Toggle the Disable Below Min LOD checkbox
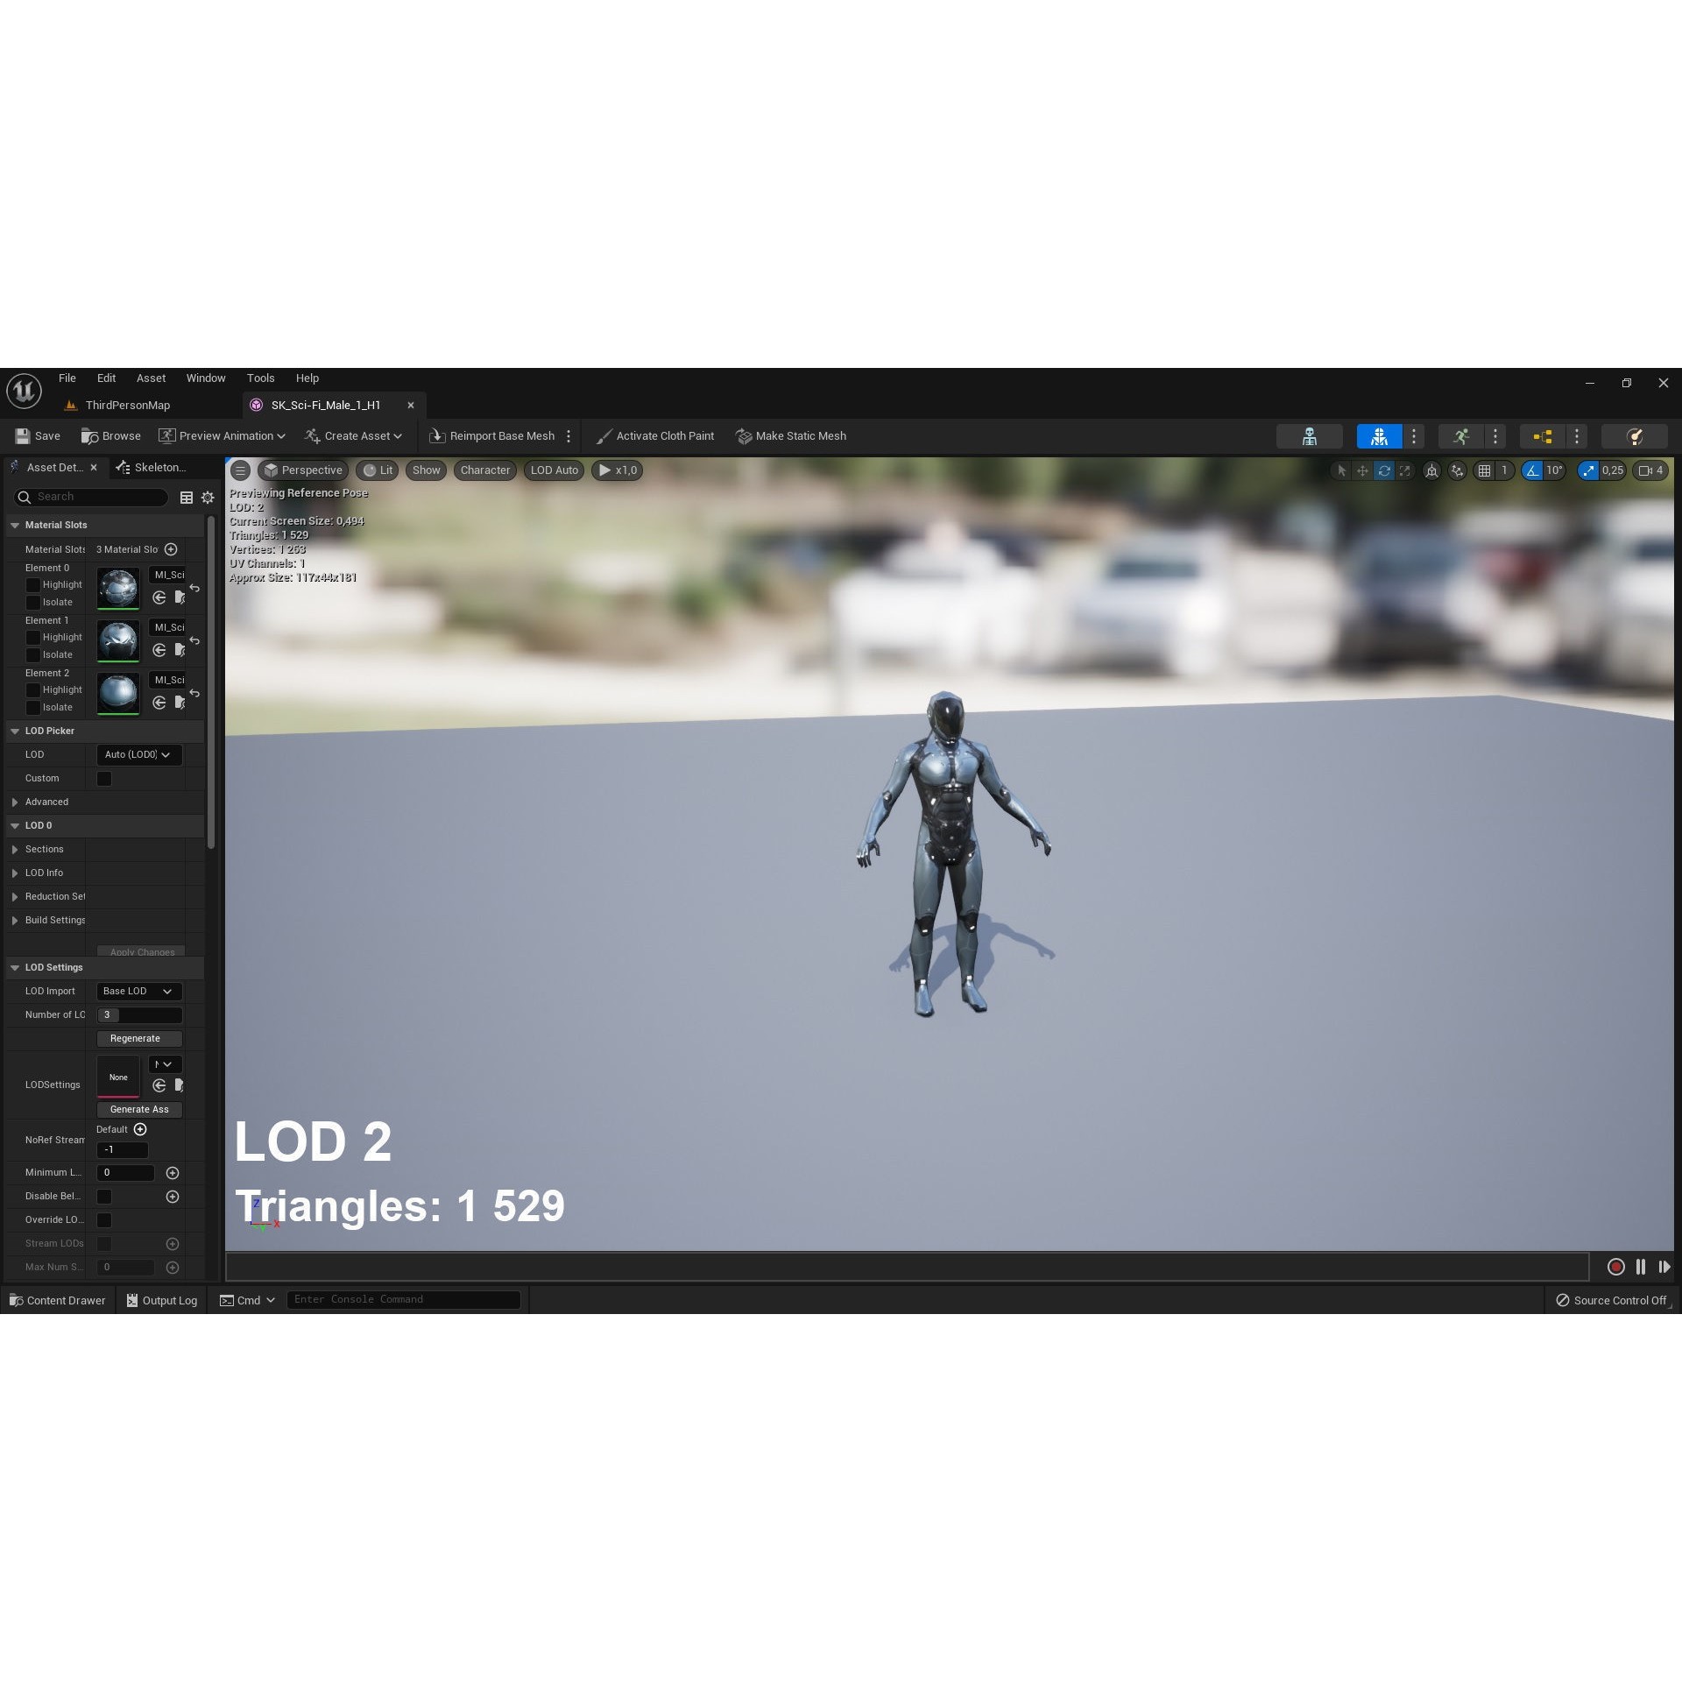1682x1682 pixels. pyautogui.click(x=104, y=1197)
